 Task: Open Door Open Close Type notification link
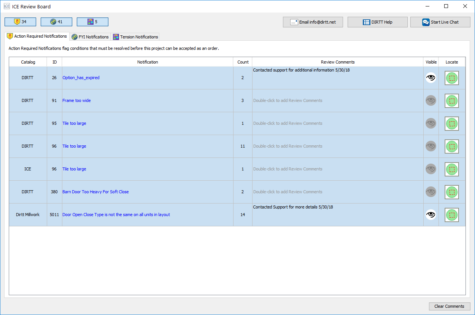tap(116, 215)
